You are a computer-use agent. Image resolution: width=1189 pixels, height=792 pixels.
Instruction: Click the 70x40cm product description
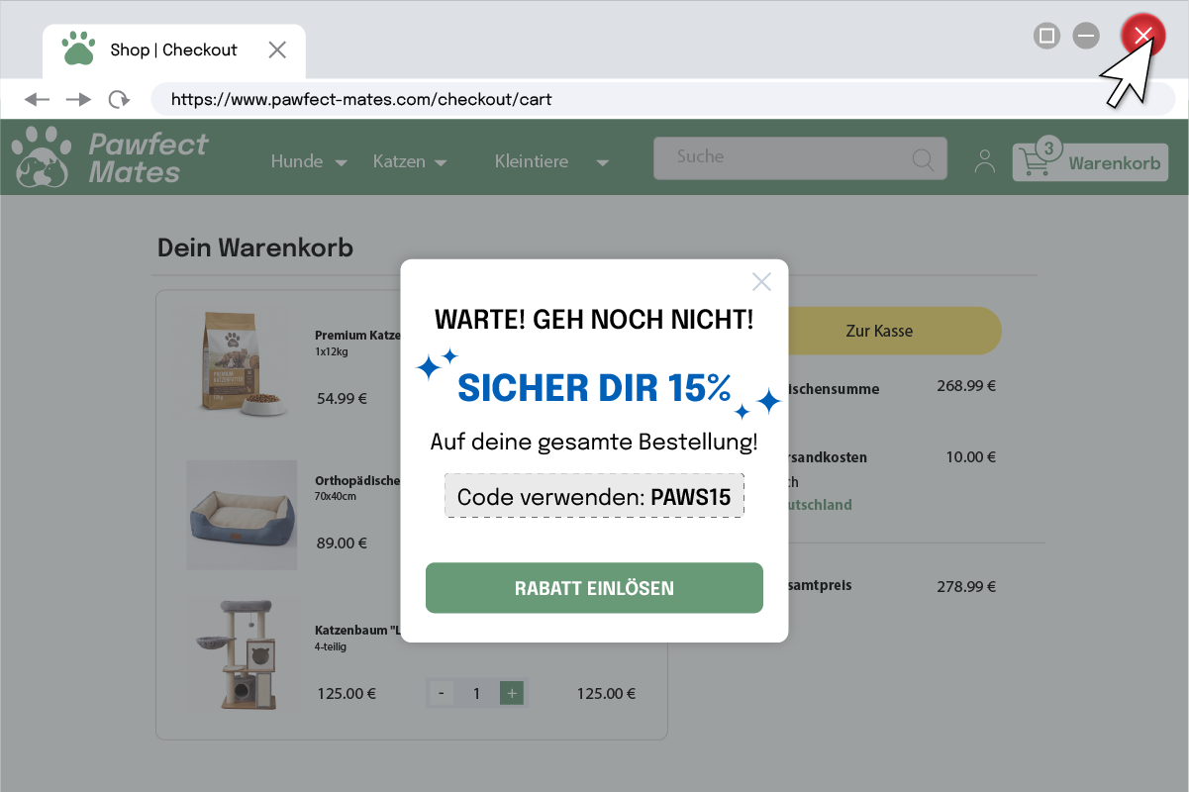(336, 496)
